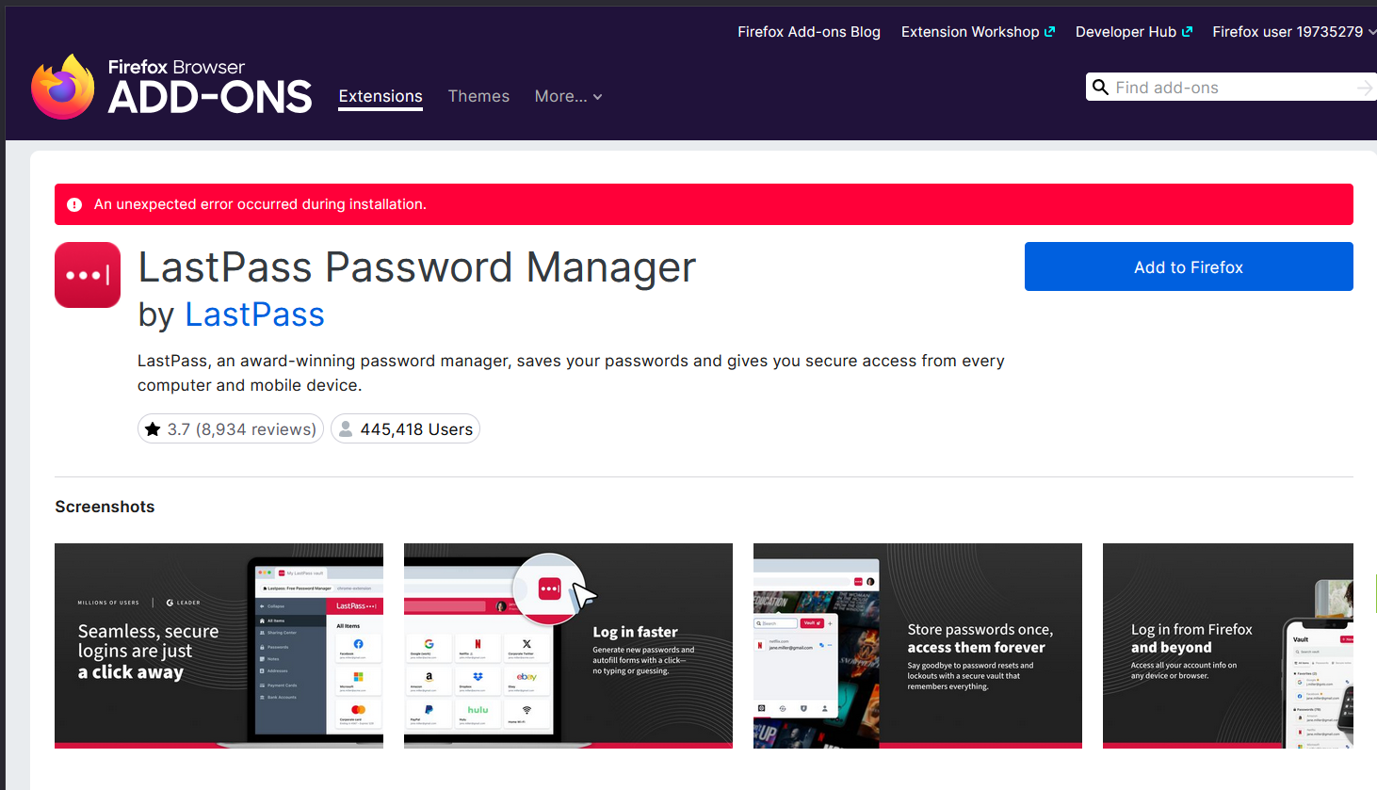This screenshot has width=1377, height=790.
Task: Expand the More… dropdown menu
Action: tap(568, 96)
